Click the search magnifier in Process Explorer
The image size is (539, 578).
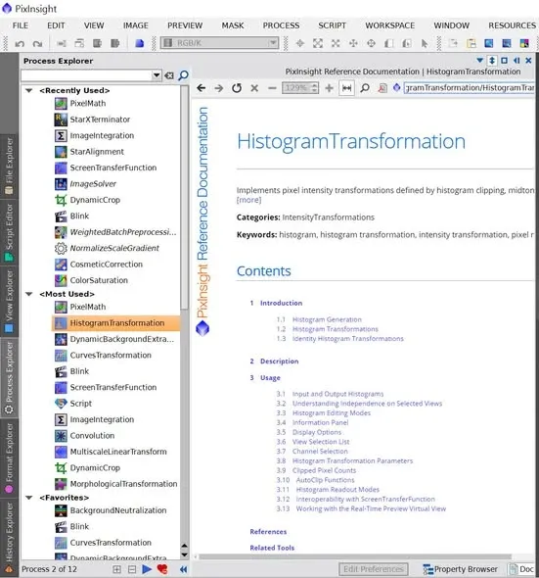[183, 75]
